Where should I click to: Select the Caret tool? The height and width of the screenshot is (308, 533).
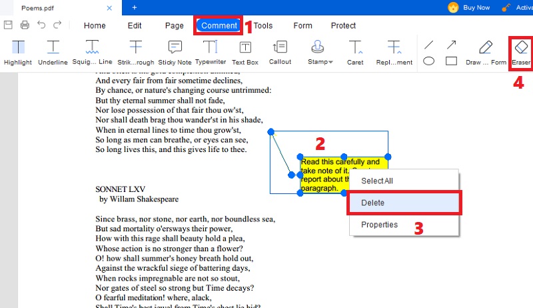355,53
